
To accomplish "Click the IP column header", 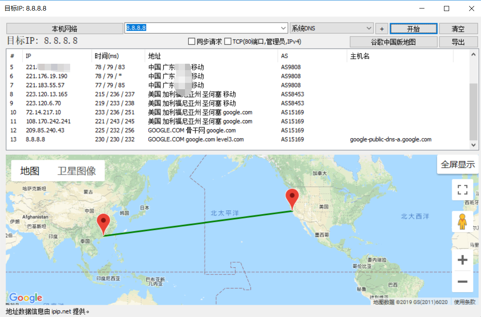I will pyautogui.click(x=57, y=56).
